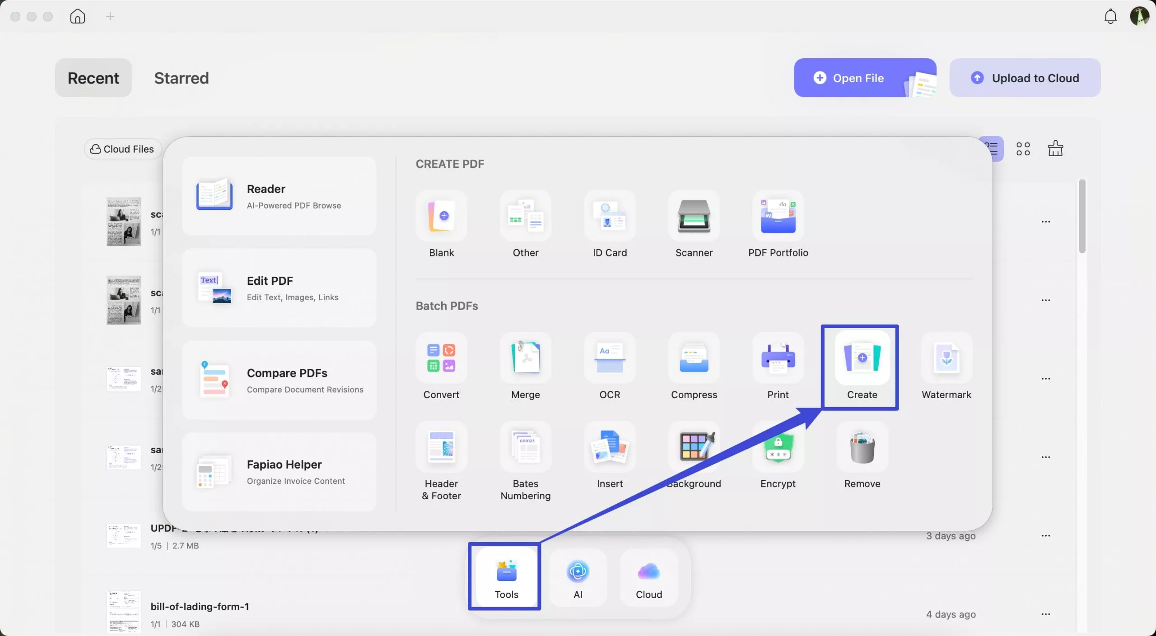Viewport: 1156px width, 636px height.
Task: Open the Watermark tool
Action: [x=946, y=358]
